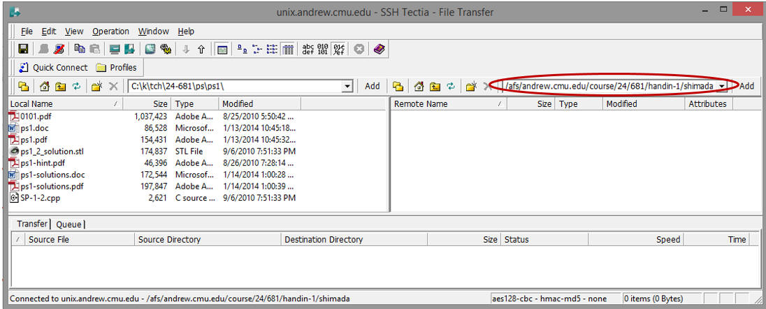Screen dimensions: 766x309
Task: Create new remote folder icon
Action: pos(471,86)
